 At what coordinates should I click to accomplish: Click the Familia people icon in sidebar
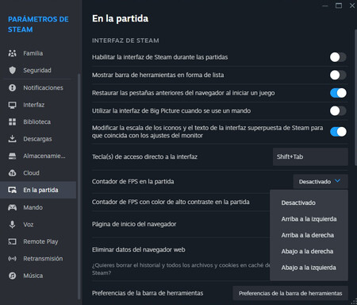point(12,53)
